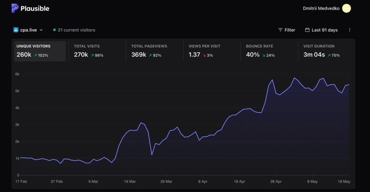Show the Visit Duration graph
The image size is (370, 192).
tap(327, 51)
